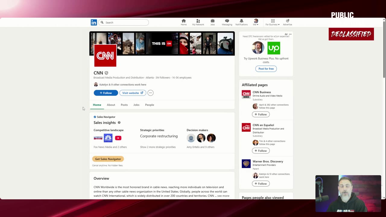
Task: Open the ad three-dot options menu
Action: 290,34
